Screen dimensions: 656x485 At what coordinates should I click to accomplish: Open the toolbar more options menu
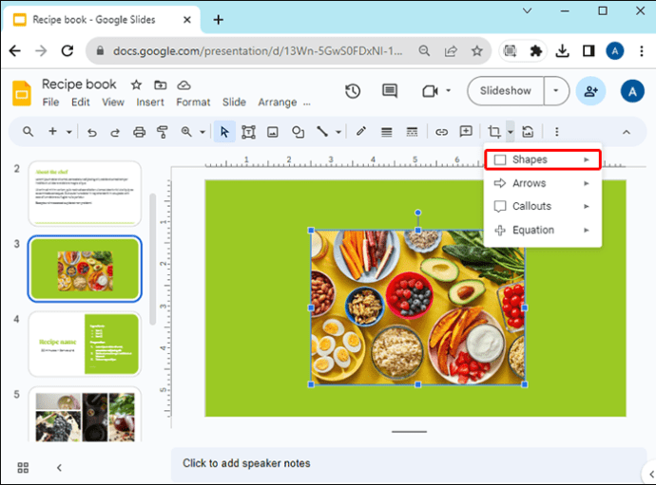click(556, 132)
